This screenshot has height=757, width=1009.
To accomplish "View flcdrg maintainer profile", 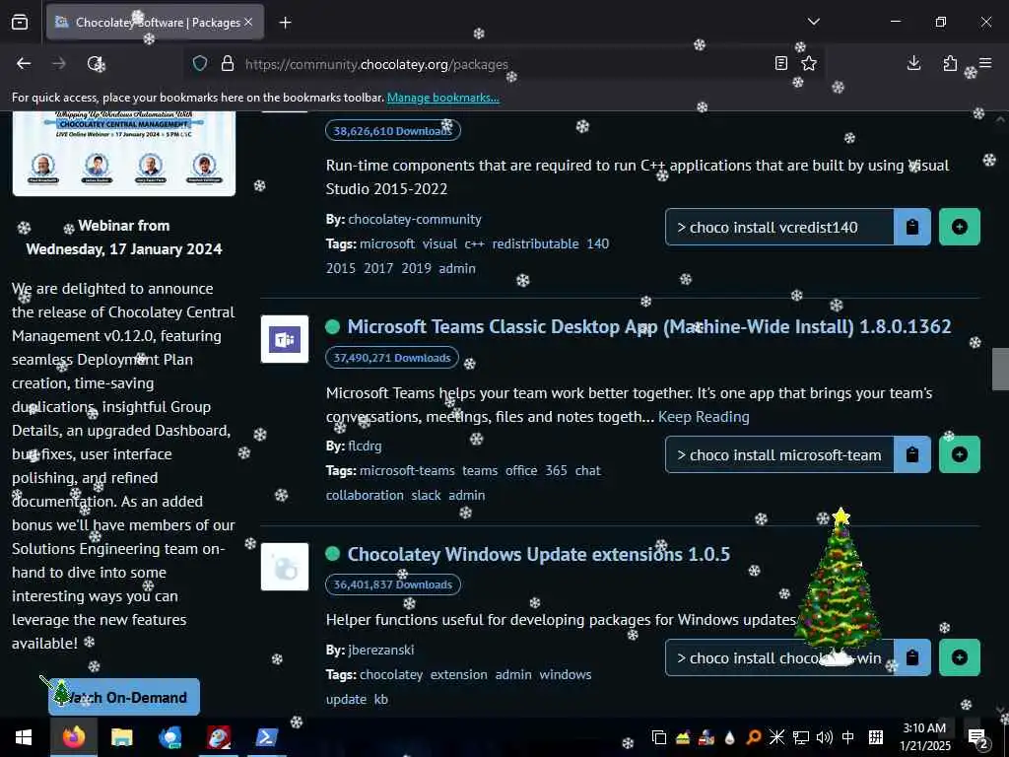I will [x=365, y=447].
